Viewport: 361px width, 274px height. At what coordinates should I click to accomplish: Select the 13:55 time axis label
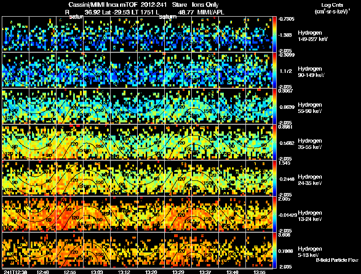pos(259,272)
